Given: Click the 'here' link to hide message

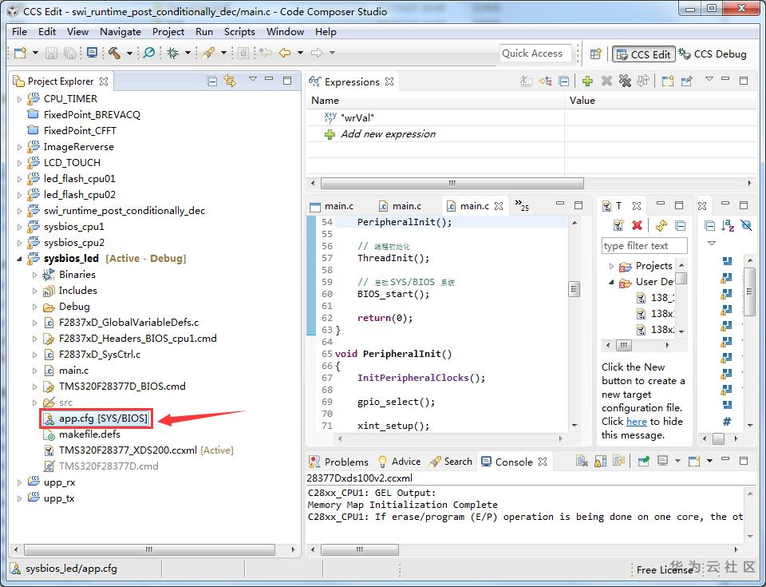Looking at the screenshot, I should click(636, 421).
